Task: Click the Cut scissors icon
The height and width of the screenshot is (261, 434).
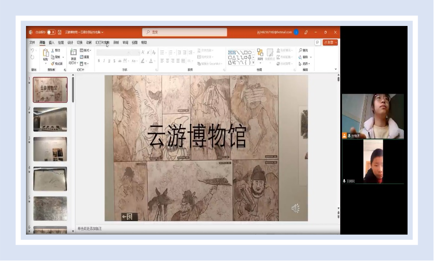Action: click(52, 51)
